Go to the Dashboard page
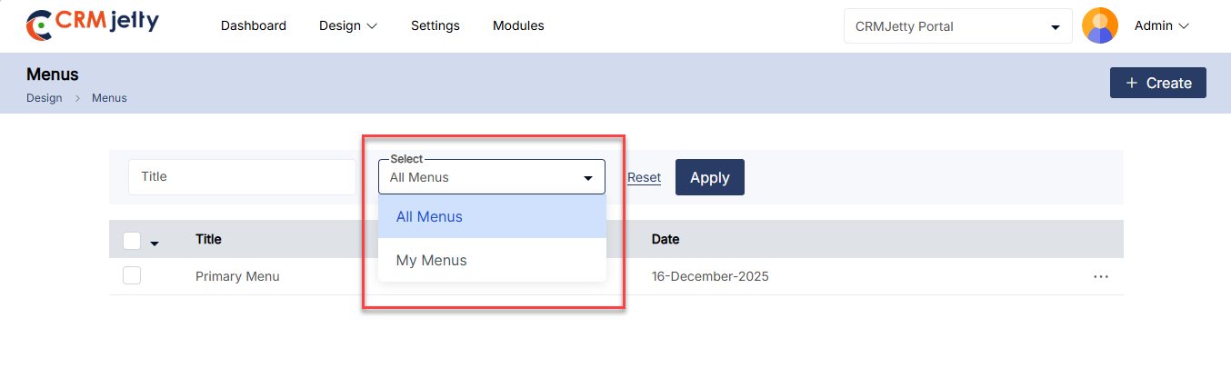Screen dimensions: 1231x378 [x=254, y=25]
